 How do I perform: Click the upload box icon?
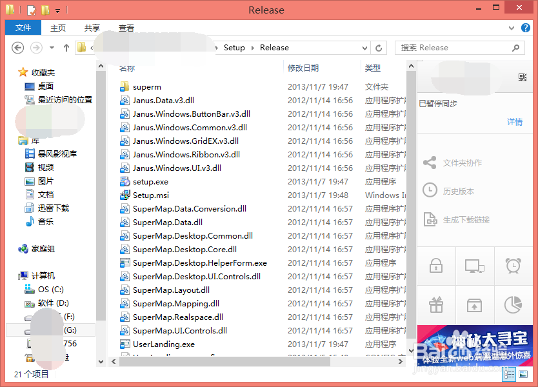[475, 305]
